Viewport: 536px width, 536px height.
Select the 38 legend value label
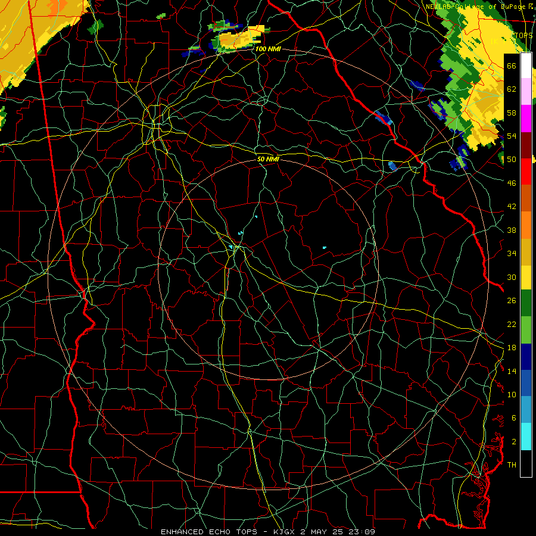[x=512, y=230]
